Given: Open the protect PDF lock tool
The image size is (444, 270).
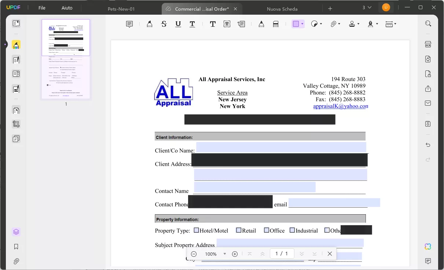Looking at the screenshot, I should coord(428,74).
